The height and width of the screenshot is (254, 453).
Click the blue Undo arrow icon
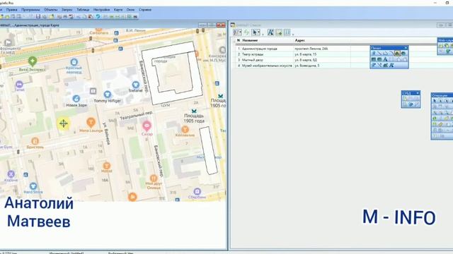click(x=98, y=17)
